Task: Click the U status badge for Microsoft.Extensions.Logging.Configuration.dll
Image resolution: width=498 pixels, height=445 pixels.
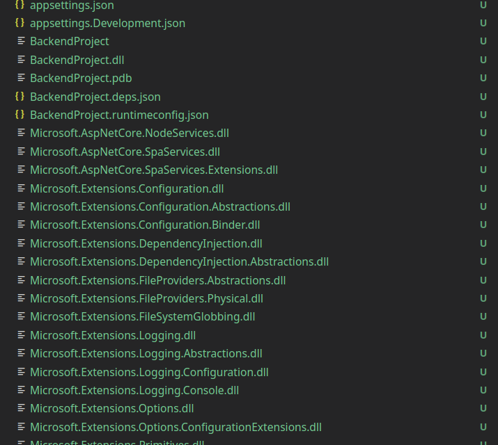Action: 483,372
